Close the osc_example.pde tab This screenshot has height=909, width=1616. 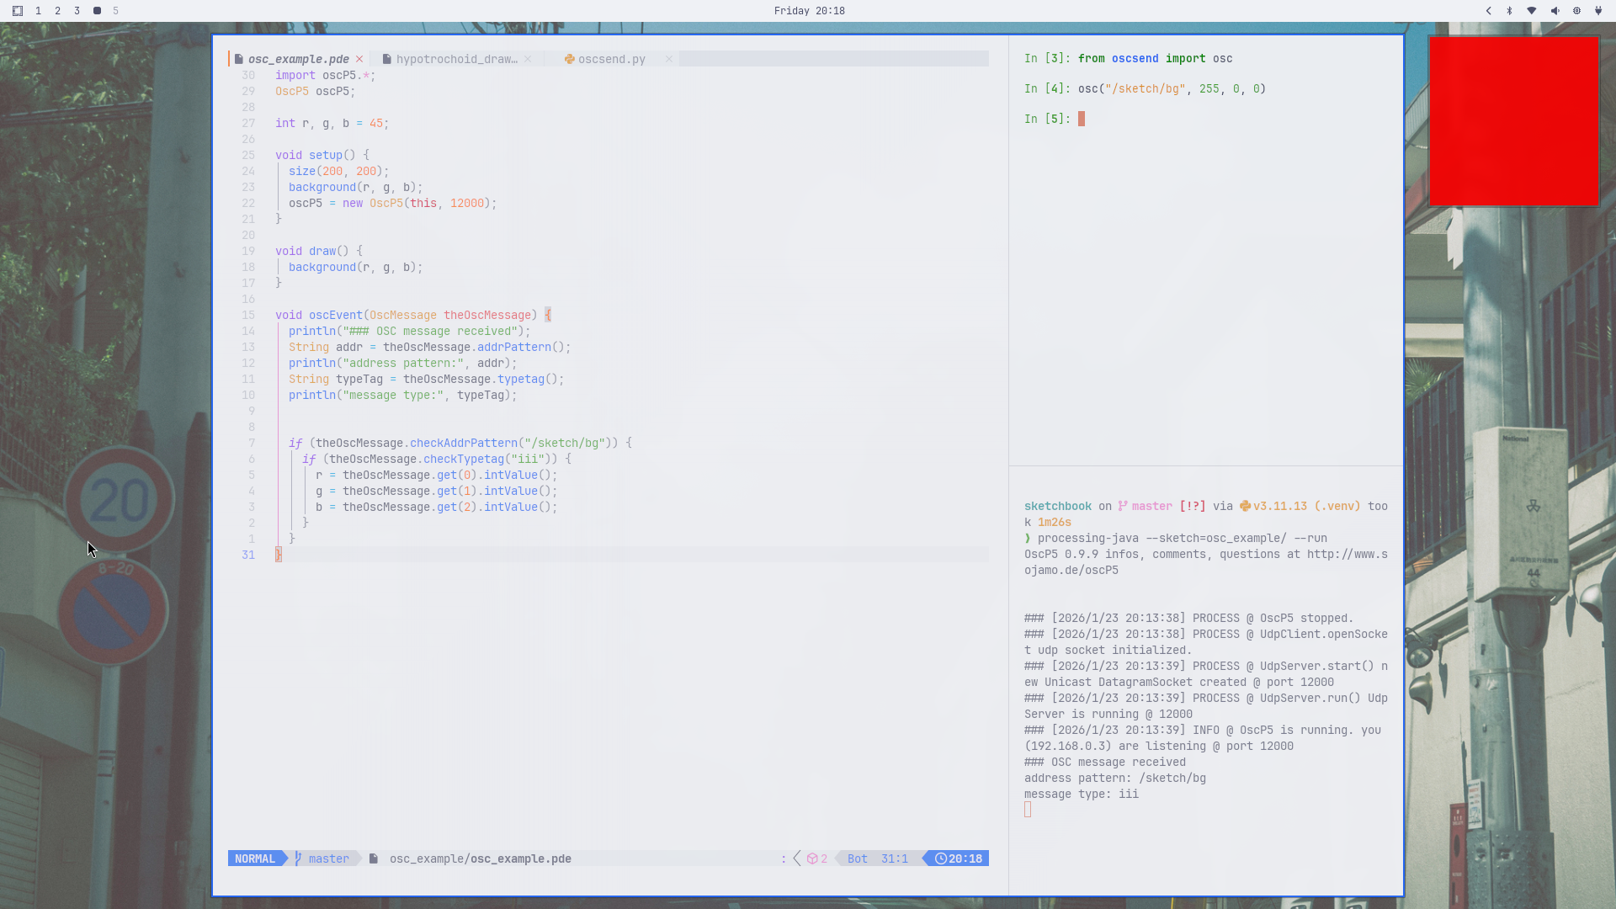(359, 59)
